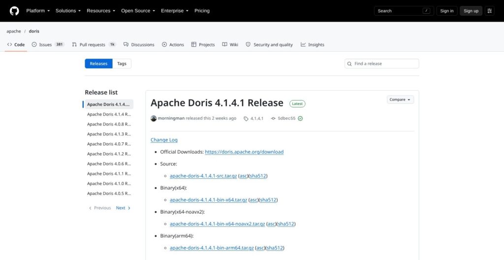504x260 pixels.
Task: Open appearance settings icon in header
Action: point(490,11)
